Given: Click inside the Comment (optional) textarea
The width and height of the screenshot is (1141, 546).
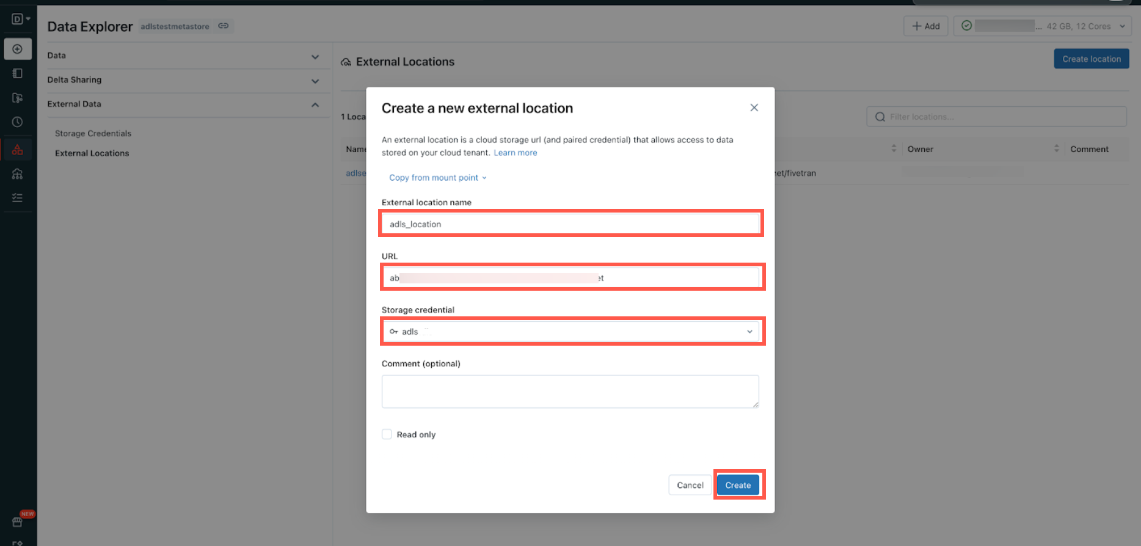Looking at the screenshot, I should tap(570, 391).
